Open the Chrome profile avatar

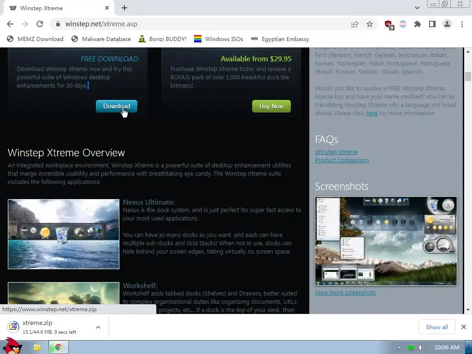click(447, 24)
